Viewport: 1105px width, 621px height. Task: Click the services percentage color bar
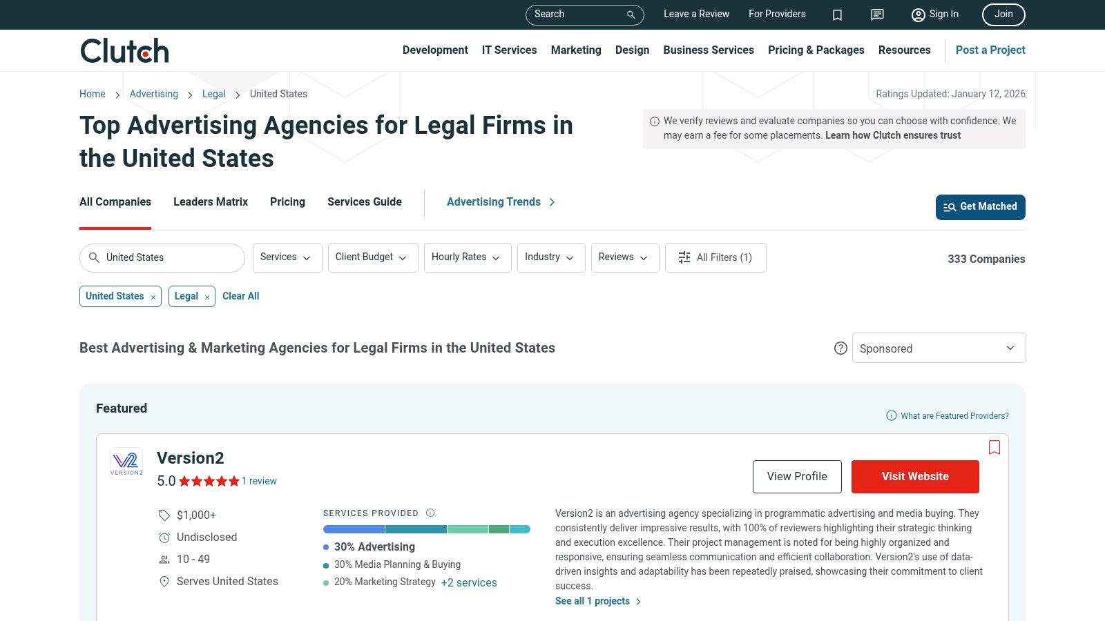[x=426, y=529]
